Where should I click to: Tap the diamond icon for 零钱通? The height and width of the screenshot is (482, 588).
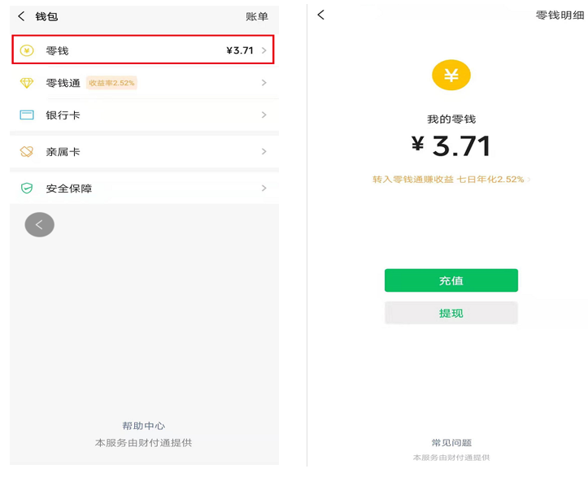(x=27, y=83)
